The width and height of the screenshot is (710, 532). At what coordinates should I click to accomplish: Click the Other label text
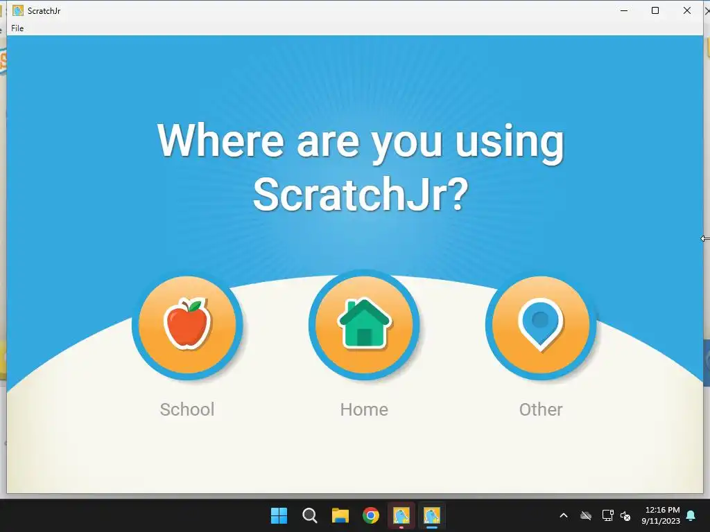tap(541, 409)
